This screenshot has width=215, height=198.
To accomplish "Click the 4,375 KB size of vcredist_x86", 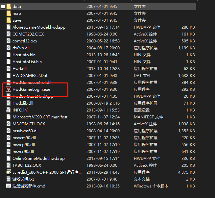I will tap(186, 172).
